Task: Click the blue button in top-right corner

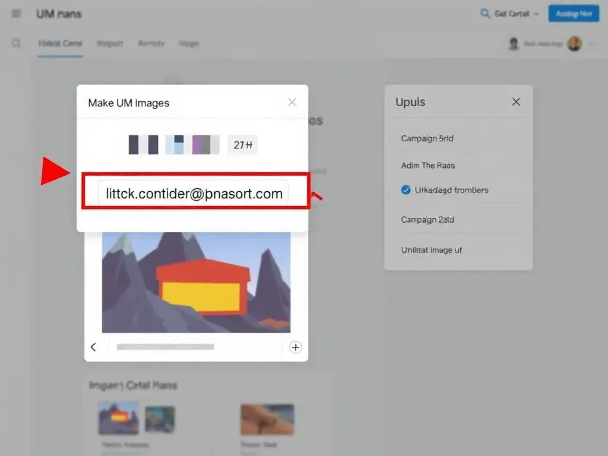Action: tap(573, 14)
